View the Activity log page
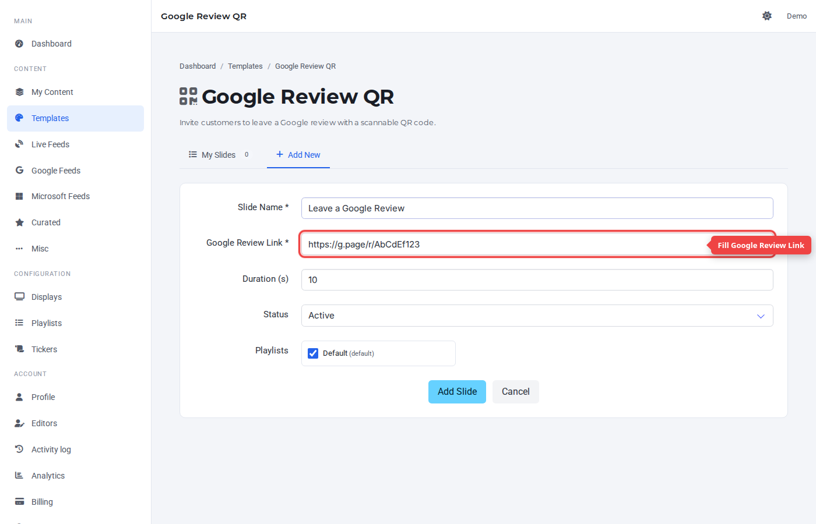 [x=75, y=449]
